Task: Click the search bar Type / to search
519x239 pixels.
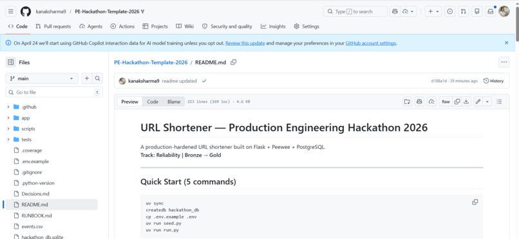Action: coord(355,12)
